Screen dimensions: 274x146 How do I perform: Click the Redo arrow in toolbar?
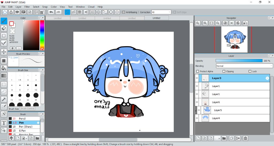pos(59,12)
